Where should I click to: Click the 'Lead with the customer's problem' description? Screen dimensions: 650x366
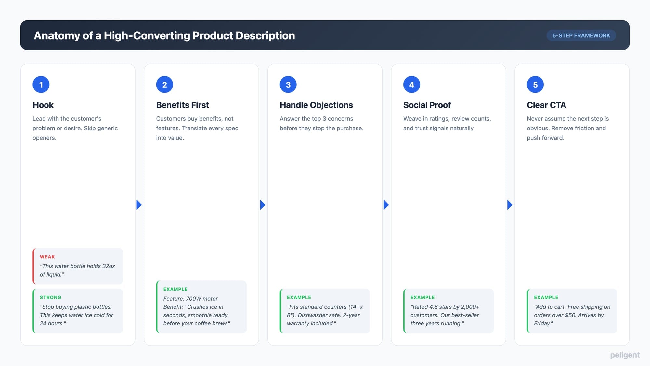point(75,128)
